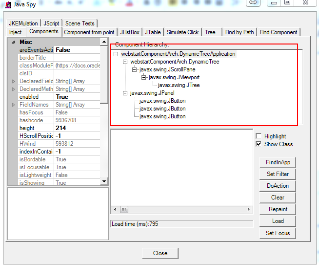Collapse the javax.swing.JPanel node

tap(125, 93)
